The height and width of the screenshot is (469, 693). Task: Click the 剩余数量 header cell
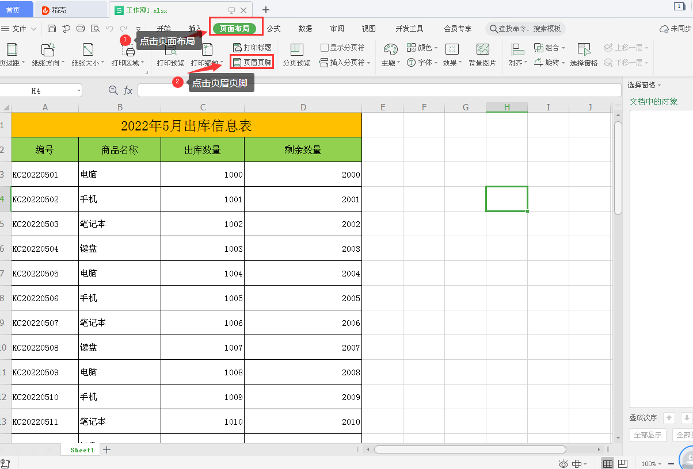click(303, 150)
